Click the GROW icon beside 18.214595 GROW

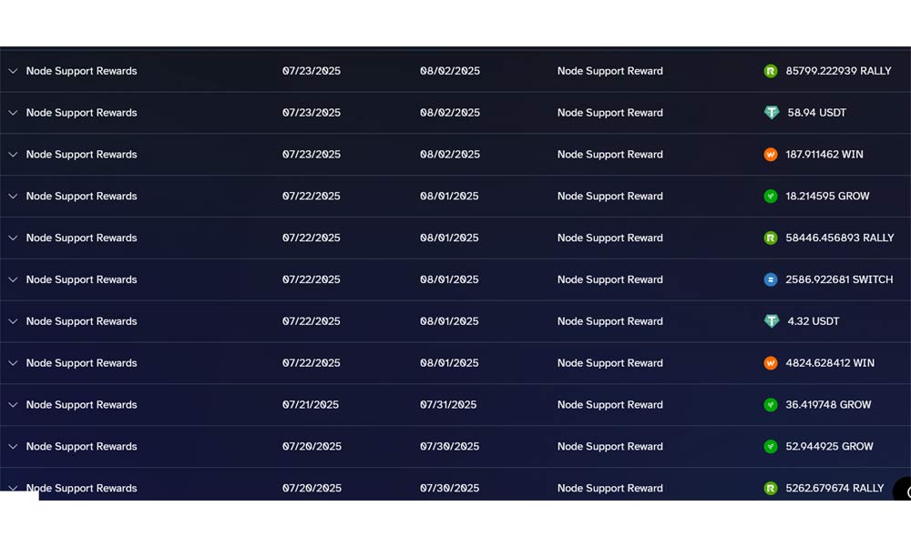tap(771, 197)
